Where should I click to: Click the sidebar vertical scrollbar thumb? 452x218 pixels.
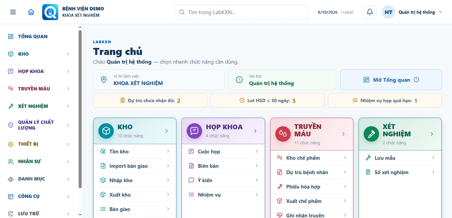point(80,109)
